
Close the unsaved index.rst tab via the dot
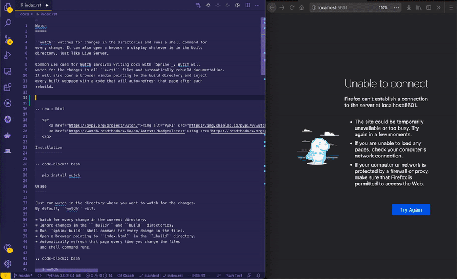[47, 5]
